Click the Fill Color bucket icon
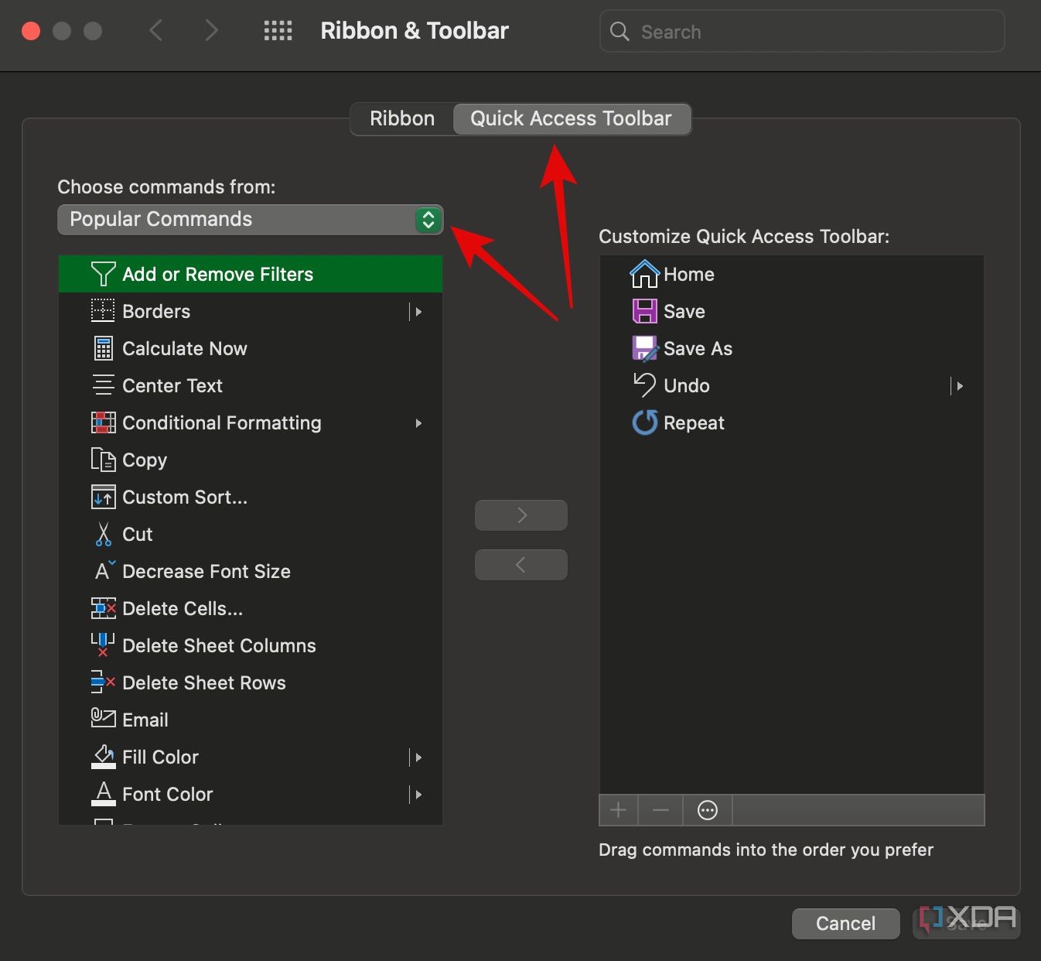 point(103,757)
